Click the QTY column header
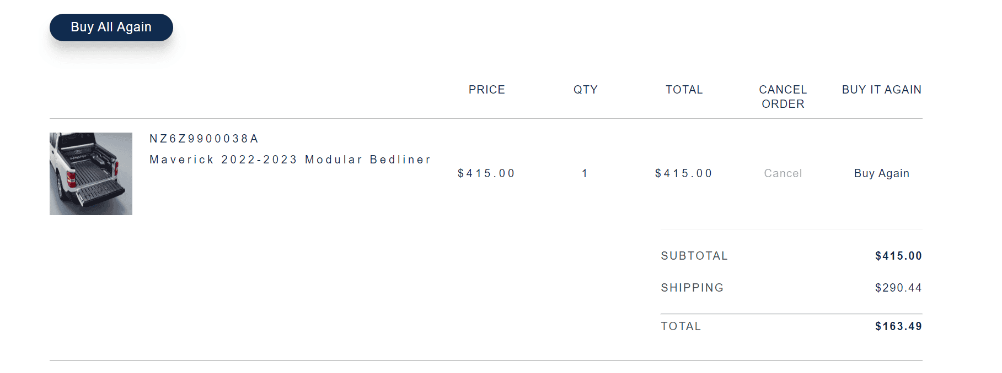Image resolution: width=1002 pixels, height=373 pixels. 585,90
